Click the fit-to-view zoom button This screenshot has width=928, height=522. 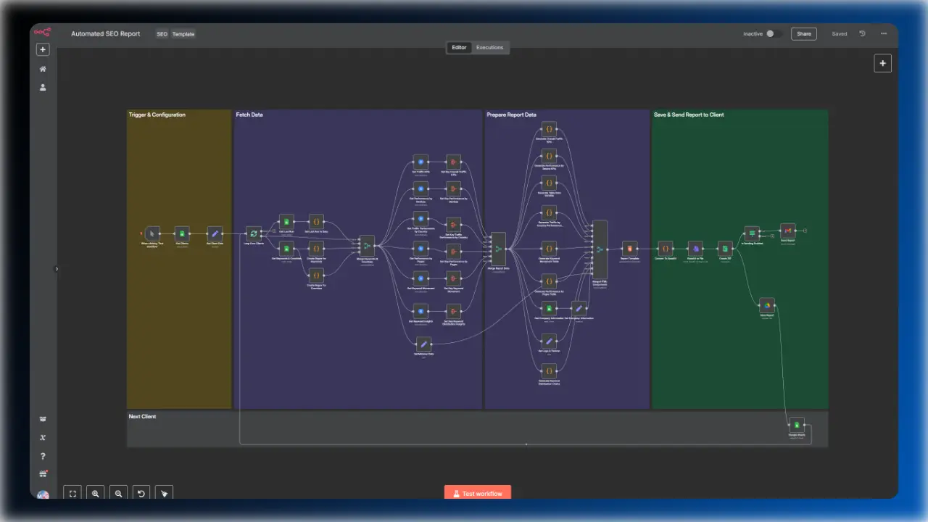coord(72,494)
